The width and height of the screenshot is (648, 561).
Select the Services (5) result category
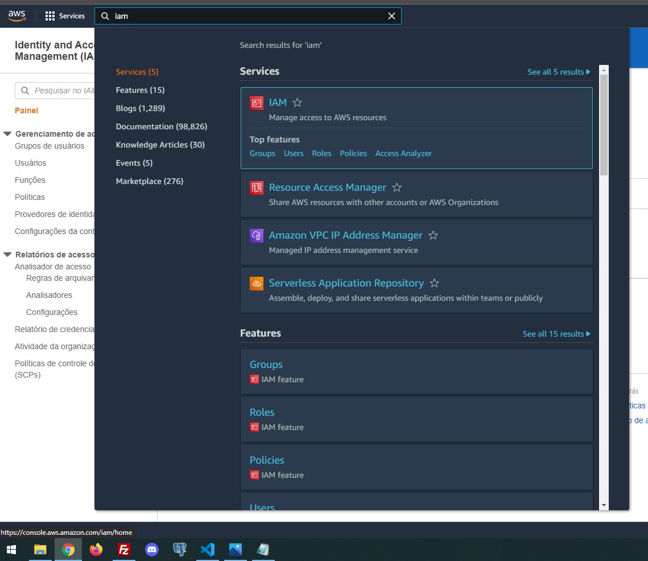137,72
